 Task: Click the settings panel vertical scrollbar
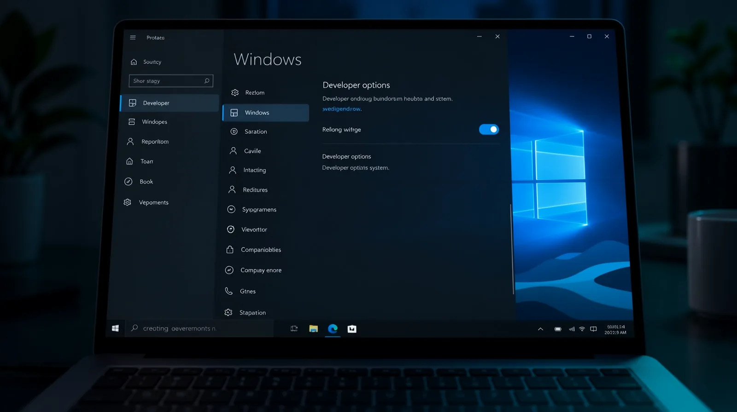coord(513,248)
